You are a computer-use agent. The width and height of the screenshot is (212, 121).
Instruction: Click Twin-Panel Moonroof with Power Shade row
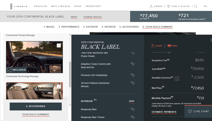(108, 54)
